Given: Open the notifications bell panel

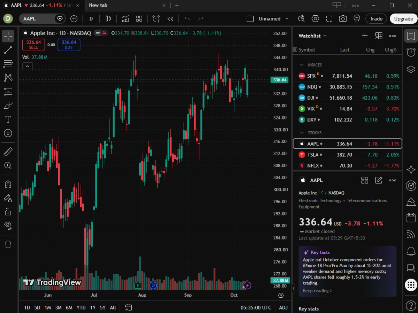Looking at the screenshot, I should 411,251.
